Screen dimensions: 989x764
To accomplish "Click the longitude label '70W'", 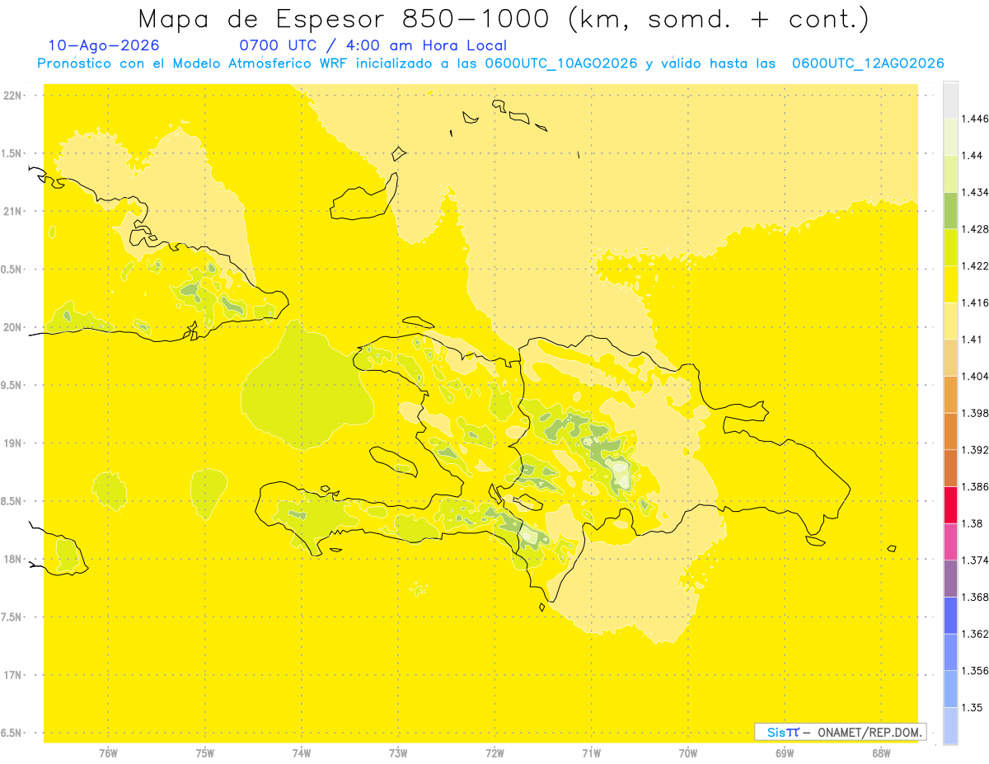I will click(x=687, y=752).
